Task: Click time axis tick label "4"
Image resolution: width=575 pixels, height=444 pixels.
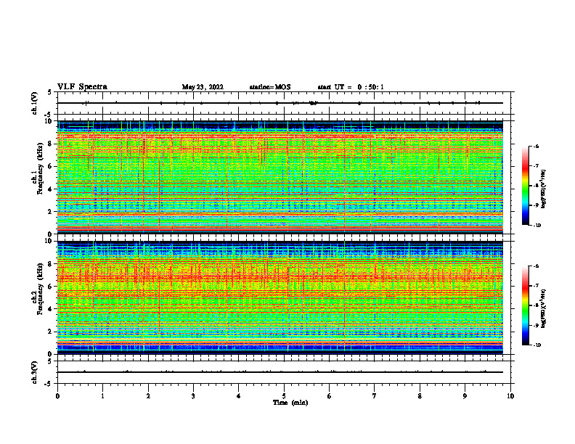Action: click(239, 396)
